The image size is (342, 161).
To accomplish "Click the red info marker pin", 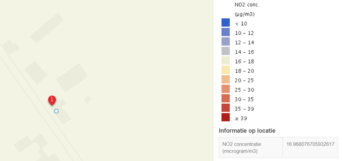I will [x=52, y=100].
